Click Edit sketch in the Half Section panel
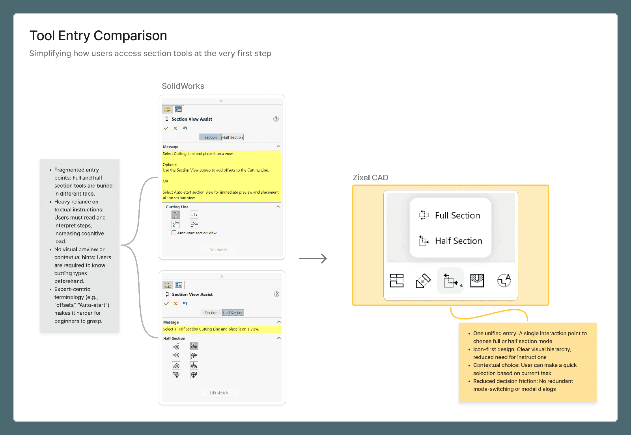Viewport: 631px width, 435px height. point(219,393)
